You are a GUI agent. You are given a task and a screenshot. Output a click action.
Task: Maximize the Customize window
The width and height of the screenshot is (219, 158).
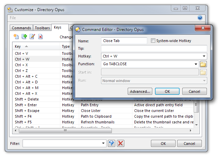click(185, 8)
